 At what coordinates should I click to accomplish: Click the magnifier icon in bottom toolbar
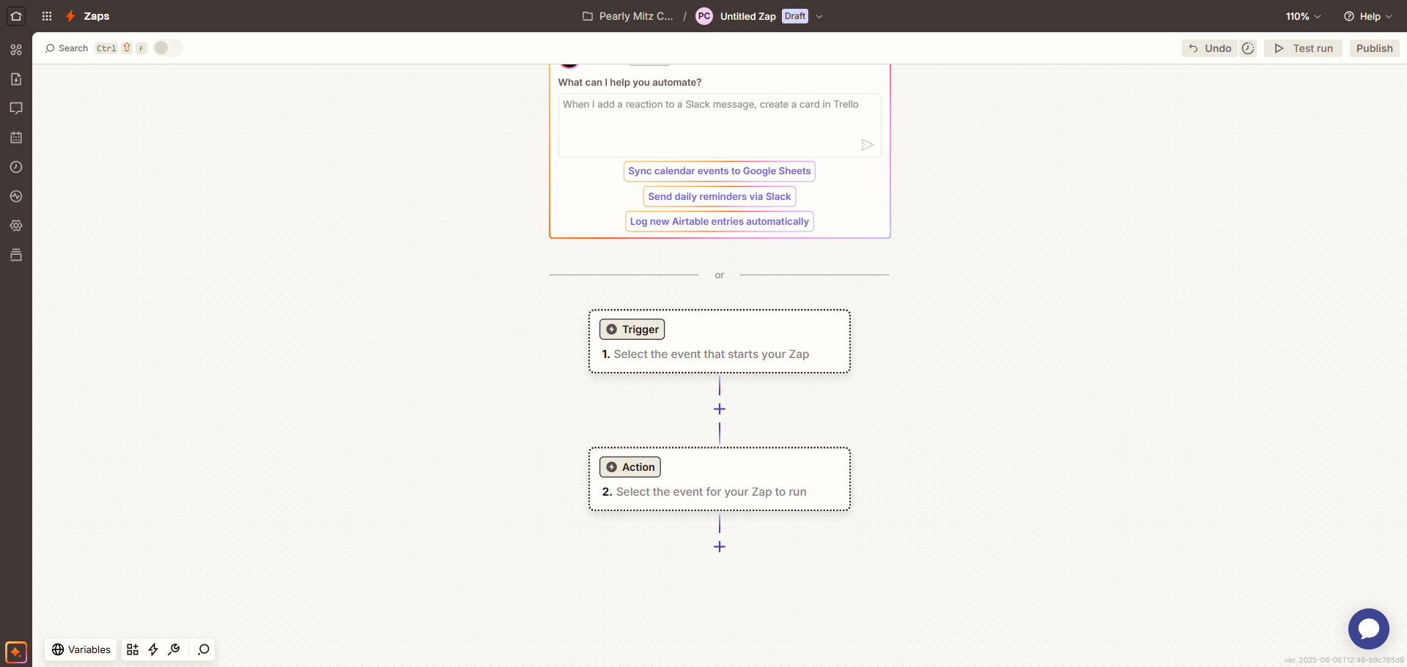(x=204, y=649)
